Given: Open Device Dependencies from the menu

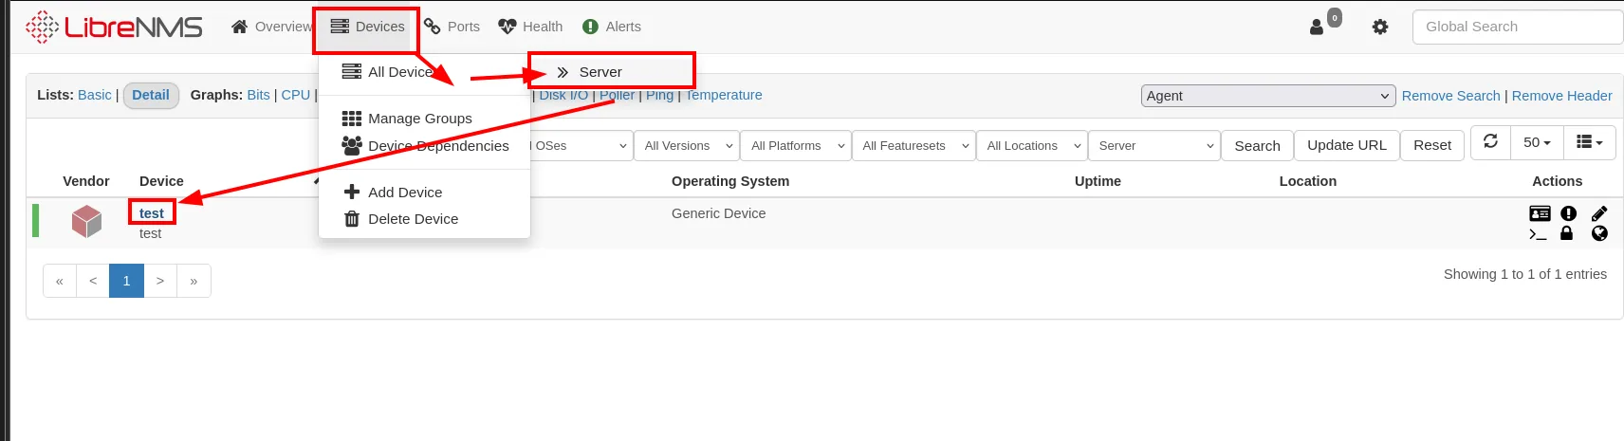Looking at the screenshot, I should (x=425, y=146).
